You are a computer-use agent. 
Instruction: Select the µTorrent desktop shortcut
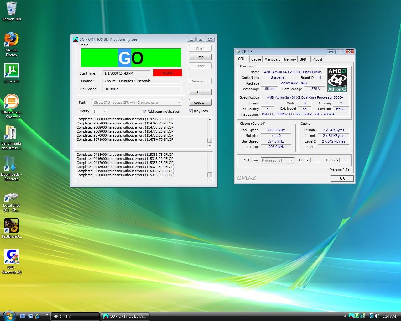[12, 73]
